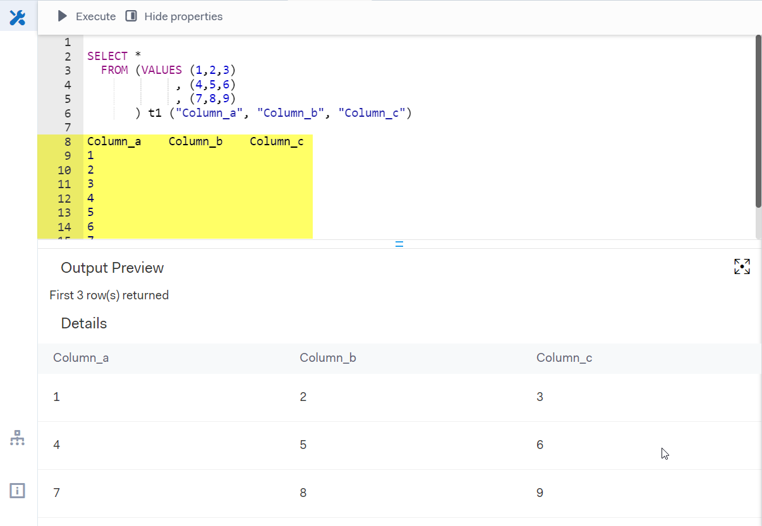The height and width of the screenshot is (526, 762).
Task: Click the VALUES keyword in editor
Action: point(162,70)
